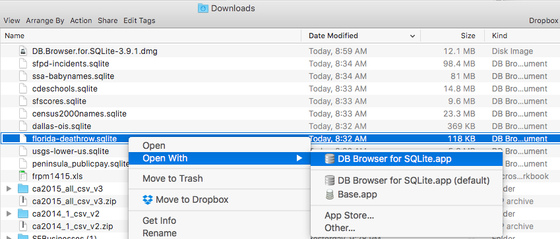Select the ssa-babynames.sqlite file name

click(x=73, y=76)
